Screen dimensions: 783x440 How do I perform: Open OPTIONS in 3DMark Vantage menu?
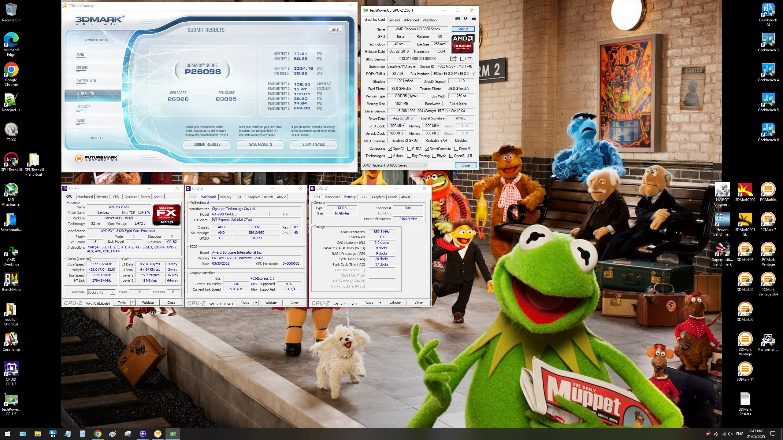[x=82, y=68]
